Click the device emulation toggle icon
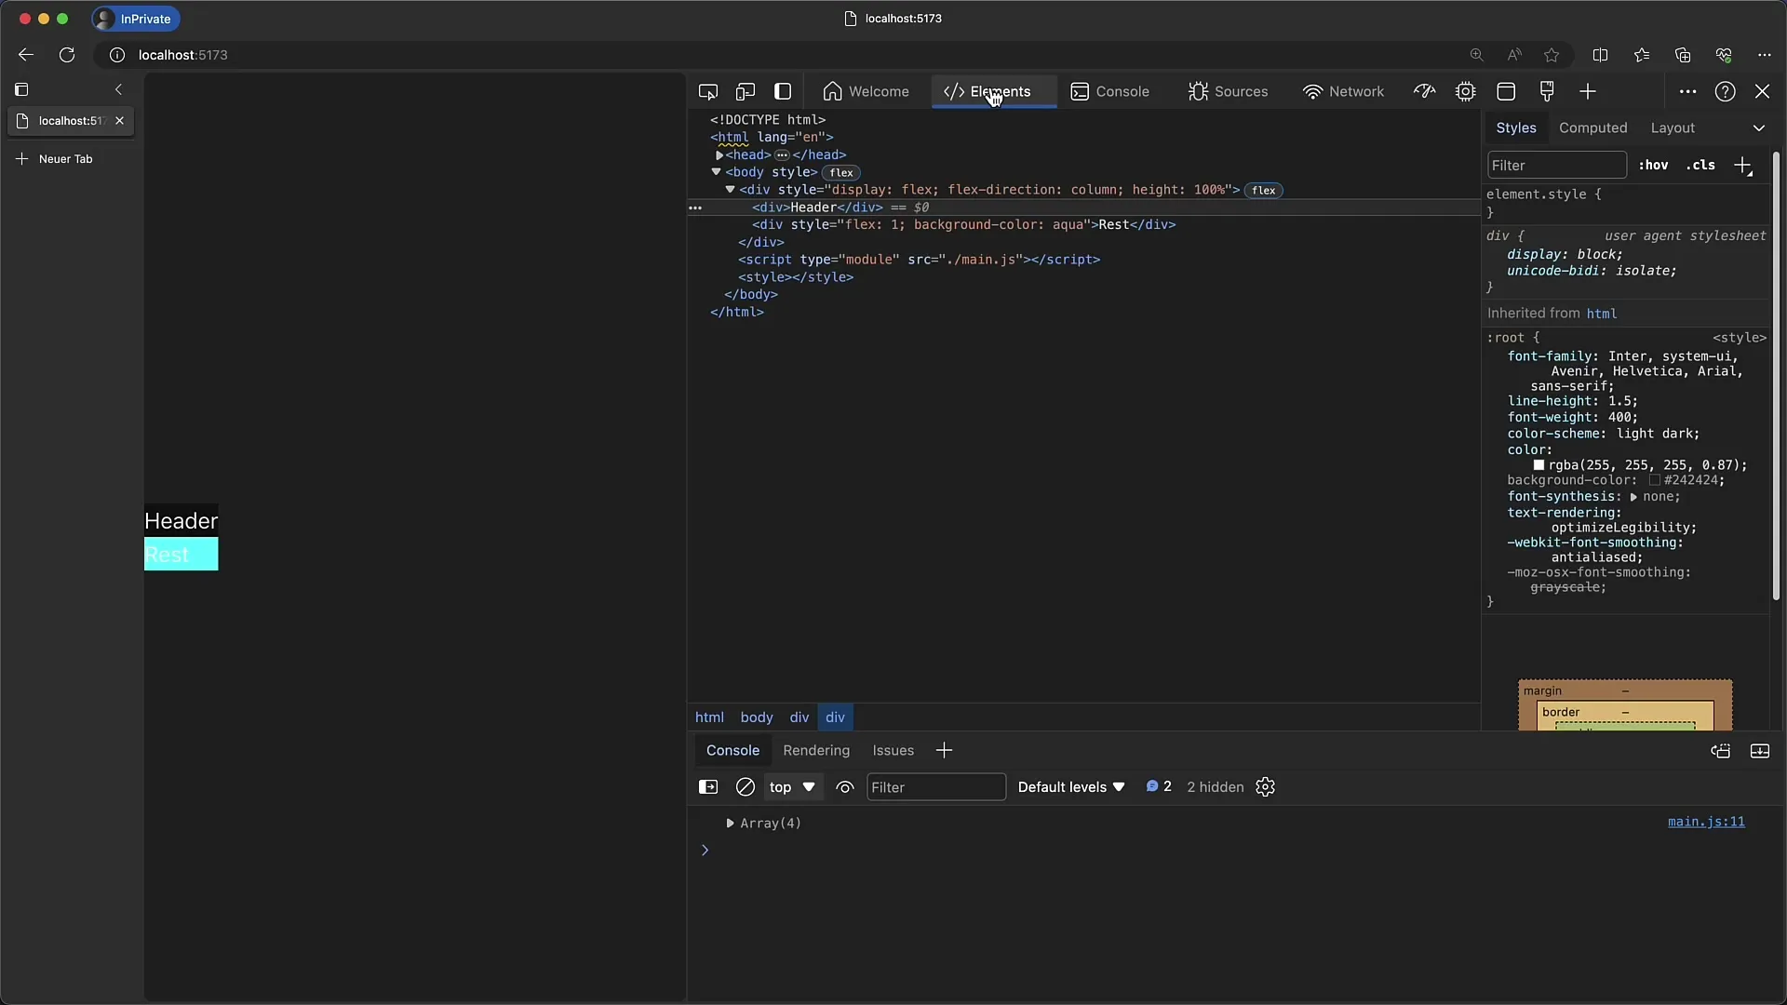1787x1005 pixels. tap(746, 91)
